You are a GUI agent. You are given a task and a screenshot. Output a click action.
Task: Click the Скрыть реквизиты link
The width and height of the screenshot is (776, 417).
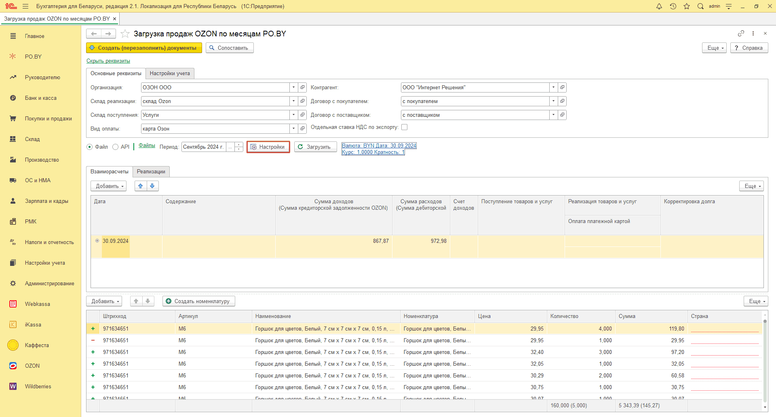click(108, 61)
